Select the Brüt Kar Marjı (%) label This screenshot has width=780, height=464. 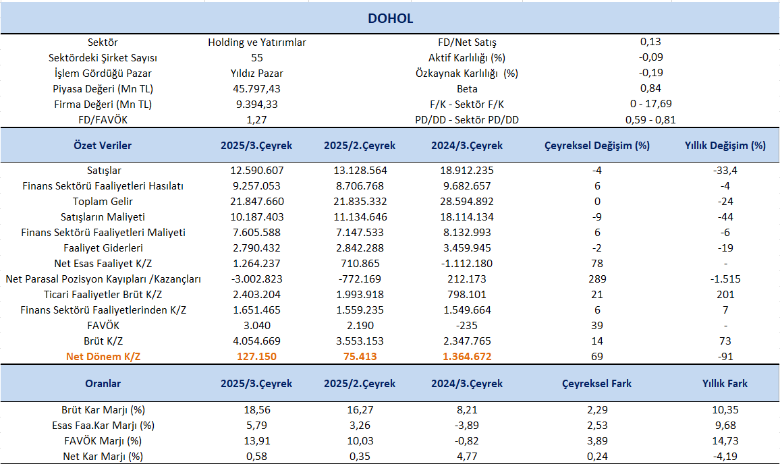coord(103,410)
